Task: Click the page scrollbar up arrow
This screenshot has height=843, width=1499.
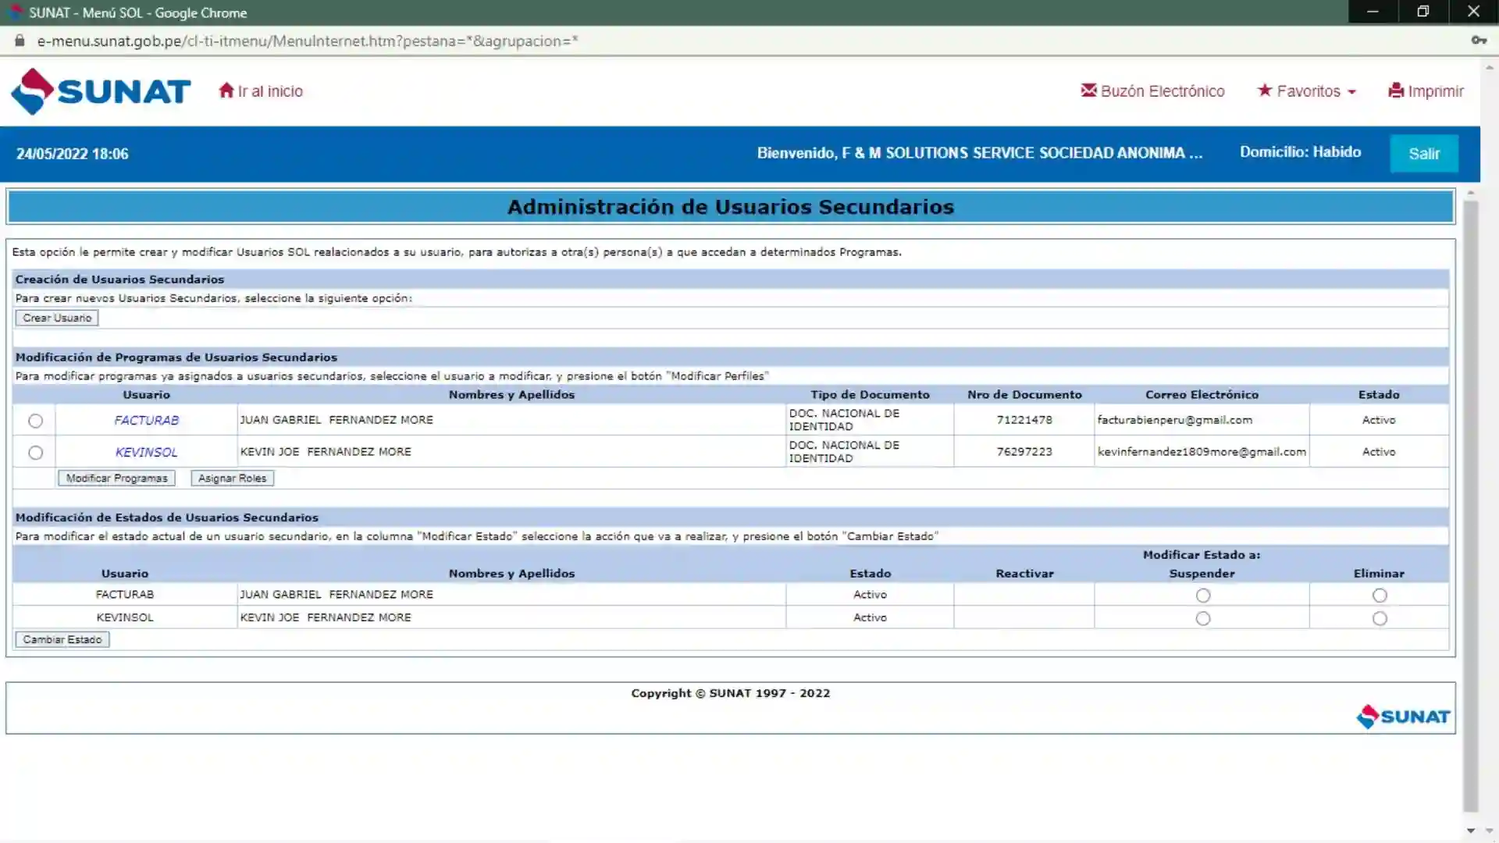Action: point(1490,68)
